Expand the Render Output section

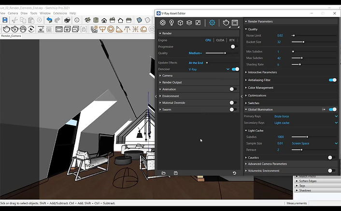[172, 82]
